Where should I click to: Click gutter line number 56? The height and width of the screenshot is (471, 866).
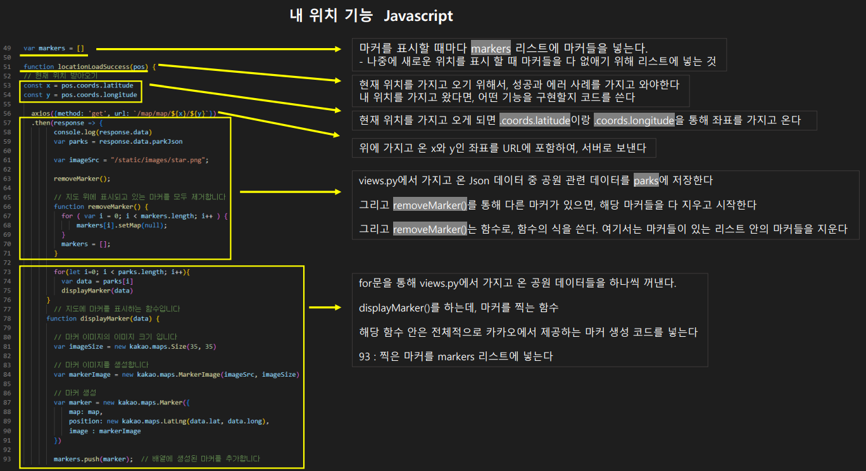[x=6, y=113]
